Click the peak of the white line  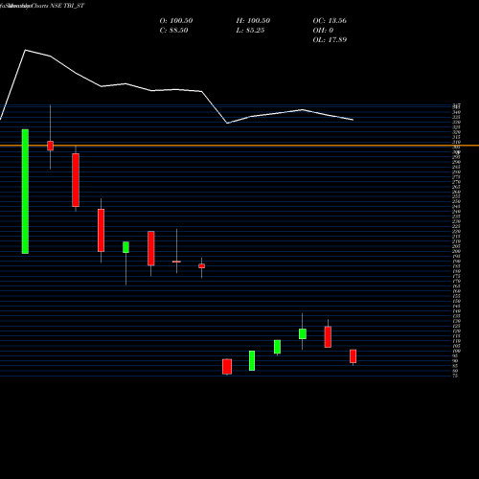click(26, 50)
